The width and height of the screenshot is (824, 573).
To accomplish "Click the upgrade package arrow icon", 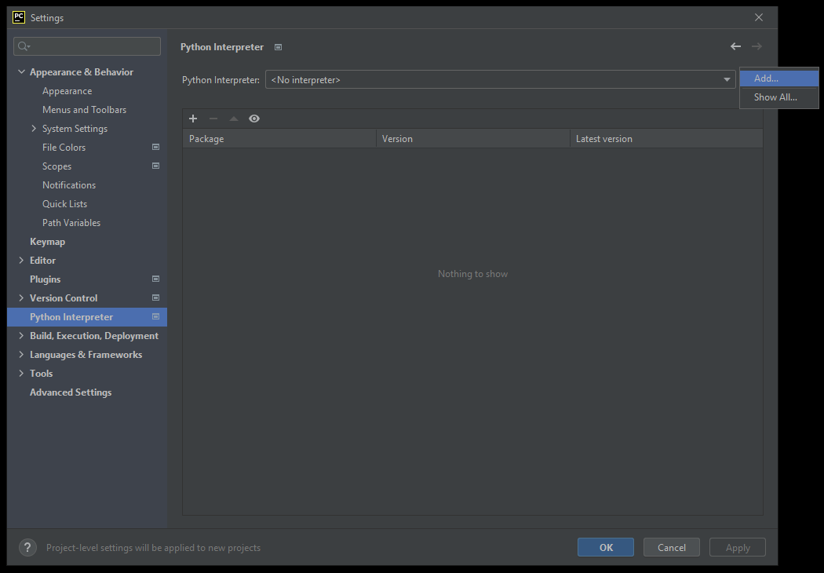I will coord(233,119).
